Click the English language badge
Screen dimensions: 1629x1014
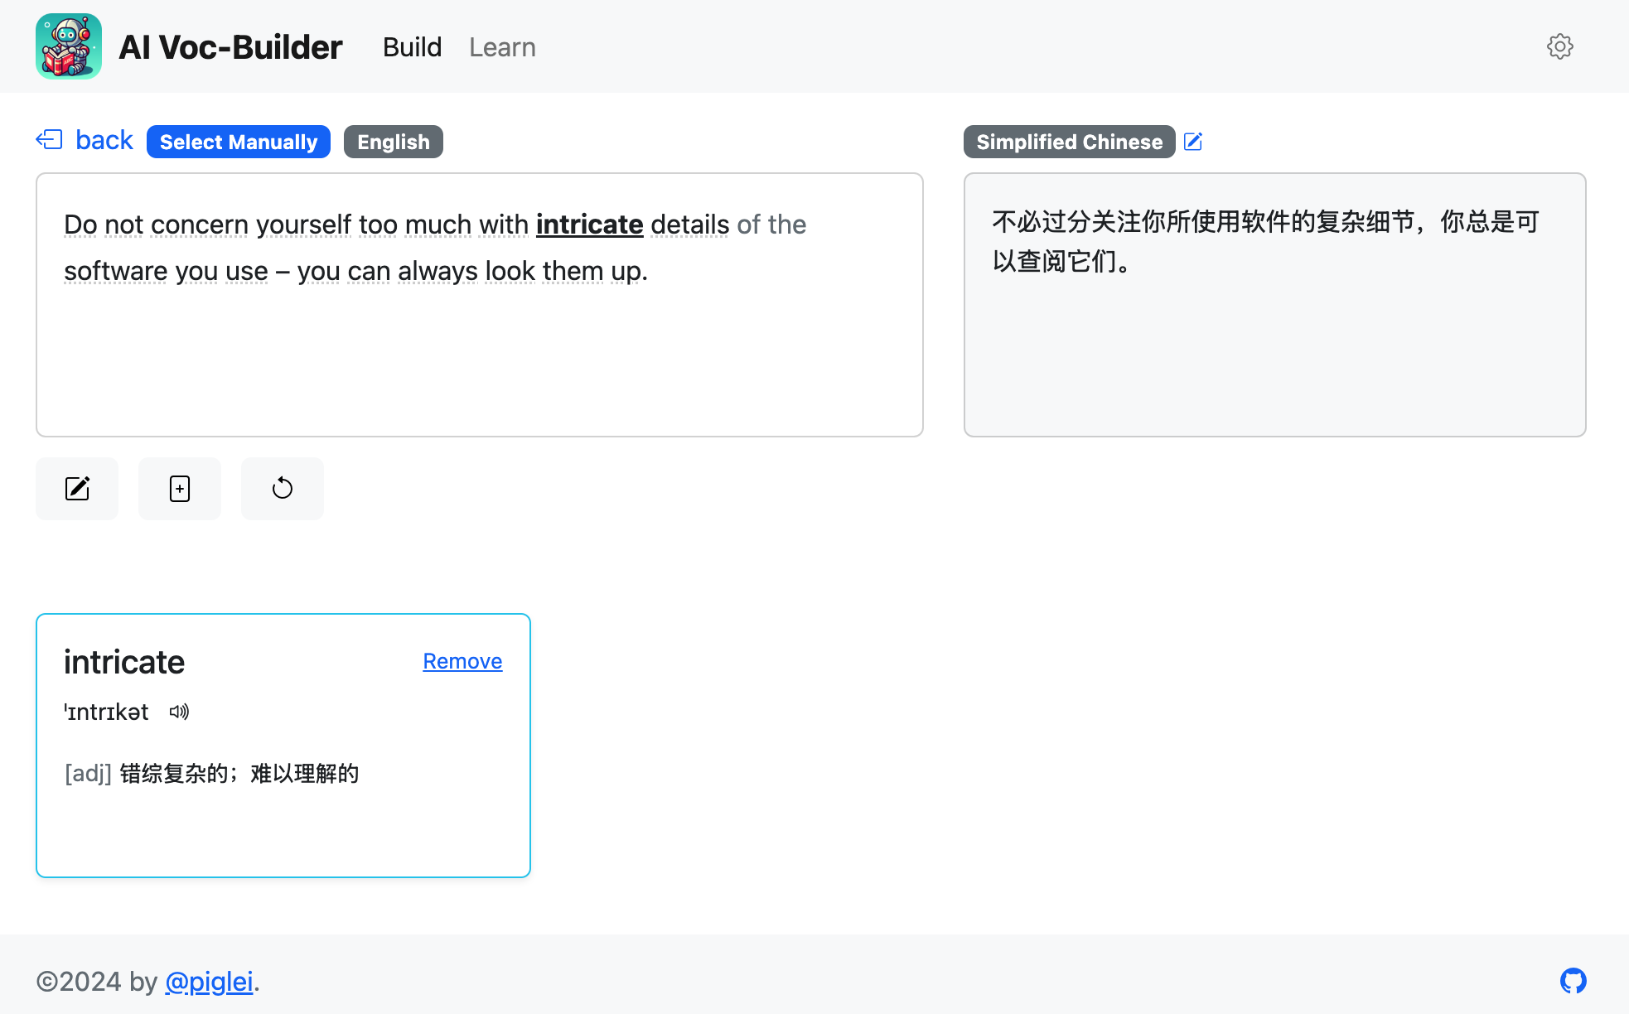[x=393, y=142]
